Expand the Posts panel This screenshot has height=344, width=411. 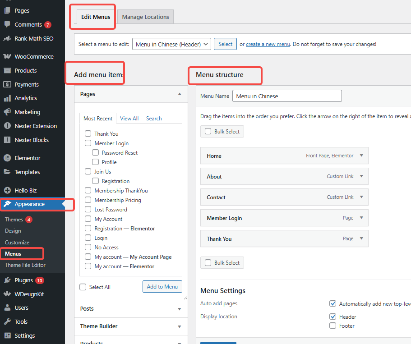click(x=130, y=308)
